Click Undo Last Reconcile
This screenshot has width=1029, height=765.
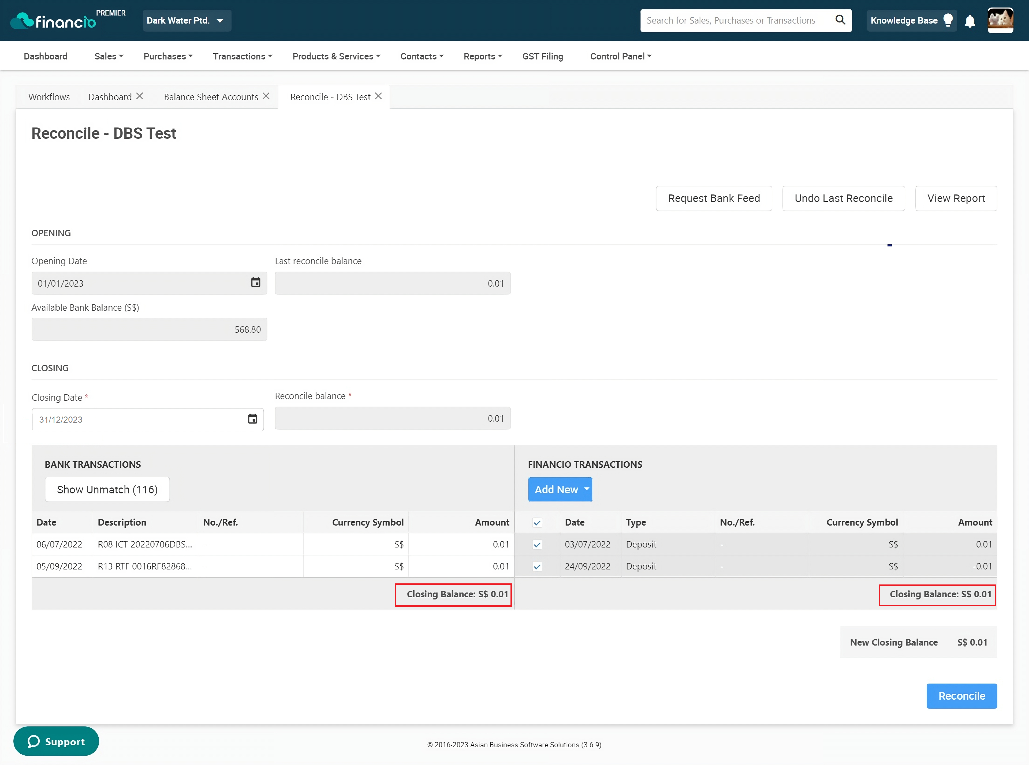click(844, 198)
